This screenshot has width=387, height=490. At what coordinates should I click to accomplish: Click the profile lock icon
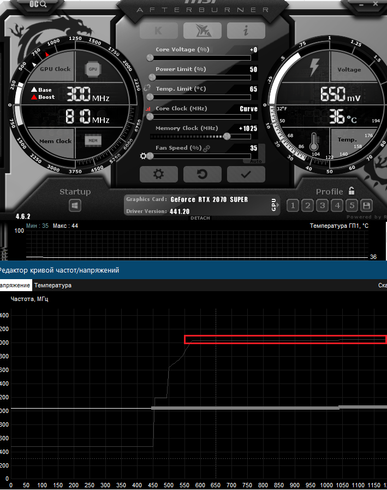click(352, 191)
